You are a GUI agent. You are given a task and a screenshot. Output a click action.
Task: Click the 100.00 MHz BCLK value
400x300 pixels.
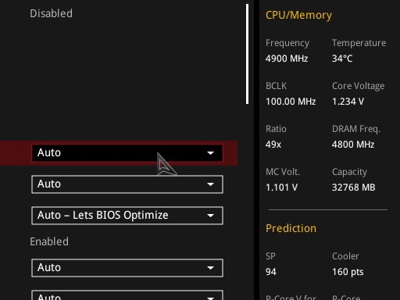click(x=291, y=102)
